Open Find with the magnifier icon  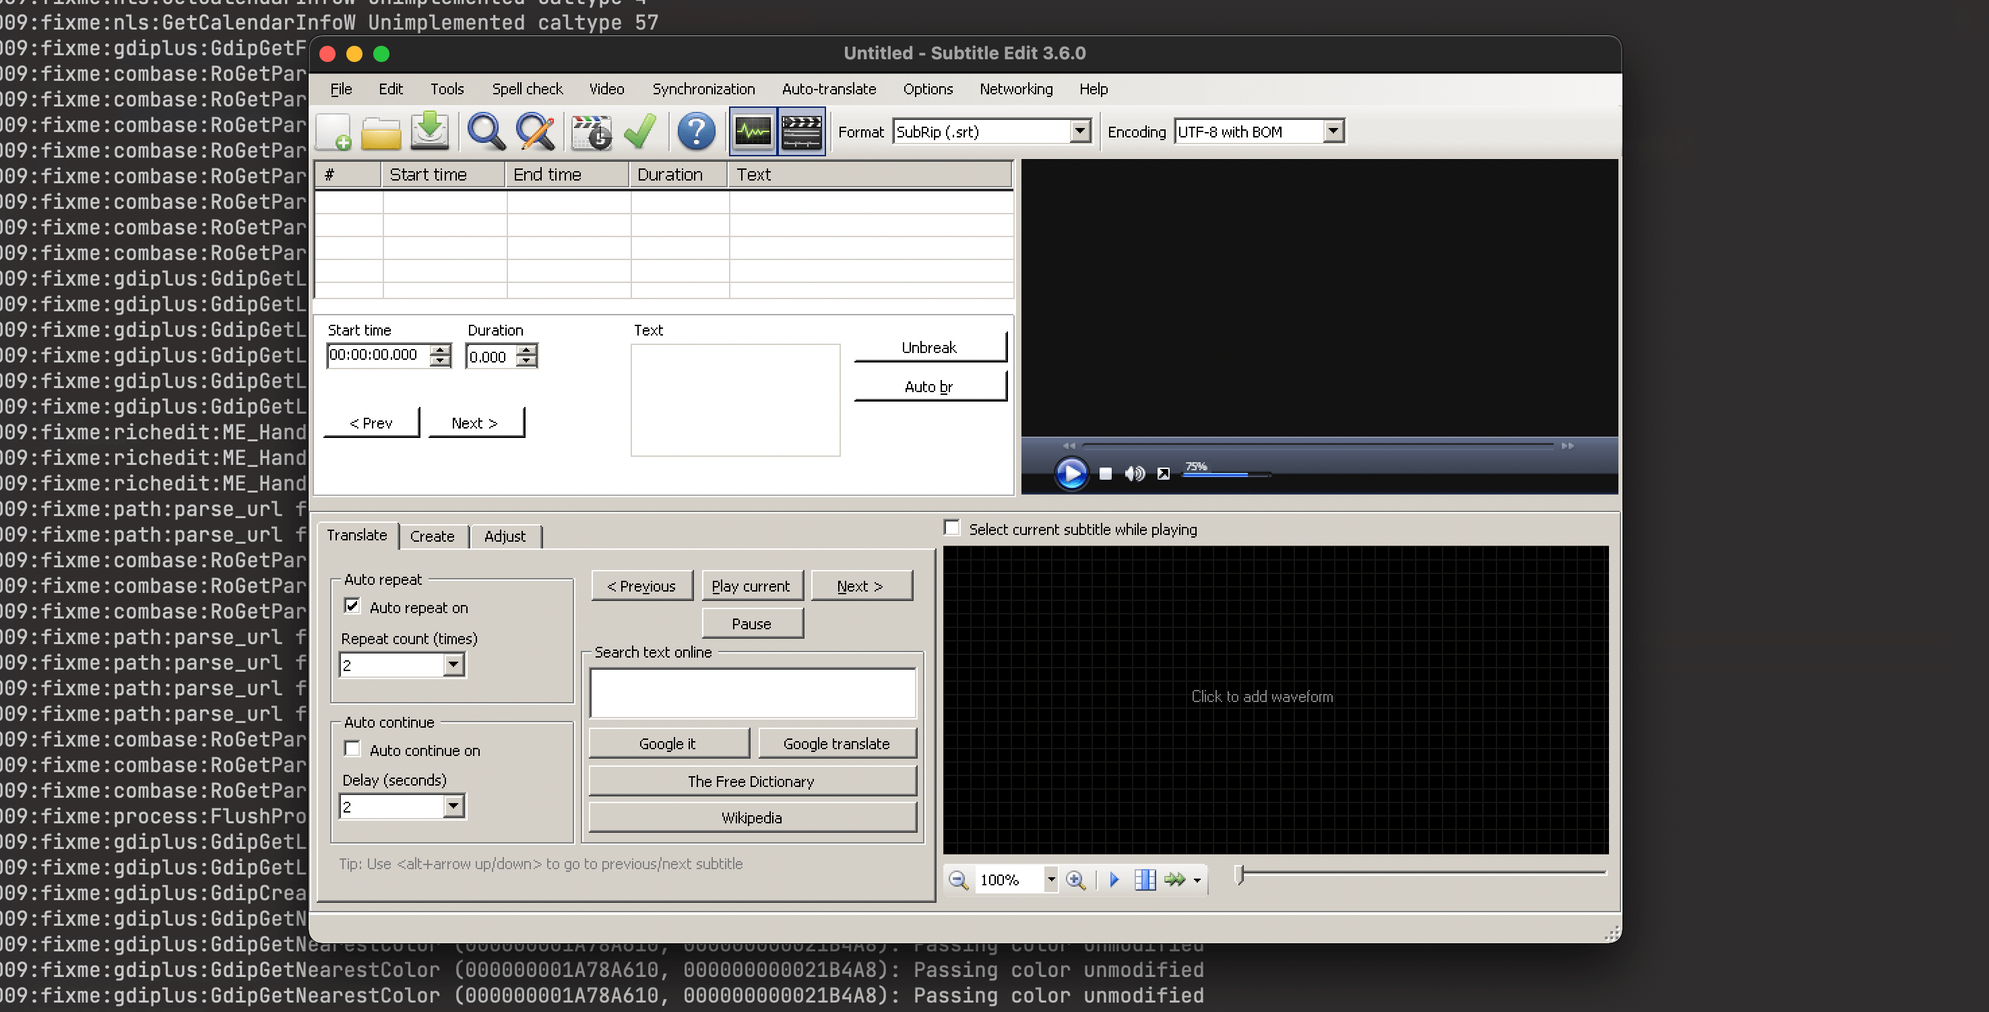click(x=486, y=132)
